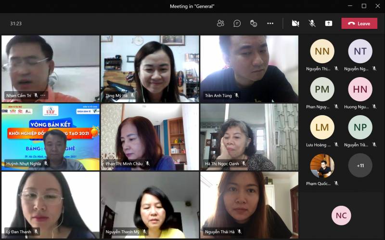This screenshot has height=240, width=385.
Task: Open the More actions menu in toolbar
Action: (x=270, y=23)
